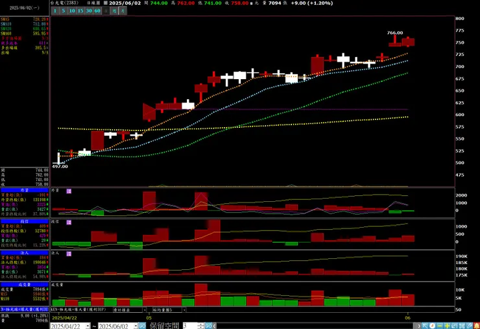Open the end date 2025/06/02 dropdown

click(136, 326)
